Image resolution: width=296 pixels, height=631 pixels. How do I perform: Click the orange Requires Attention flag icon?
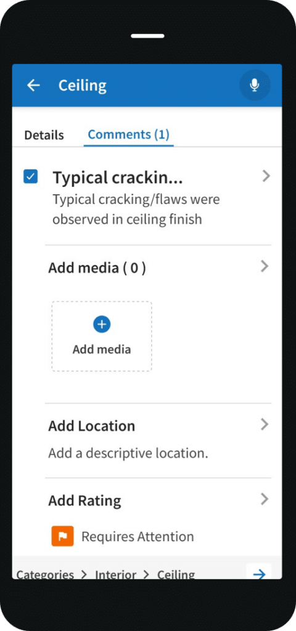pos(62,536)
